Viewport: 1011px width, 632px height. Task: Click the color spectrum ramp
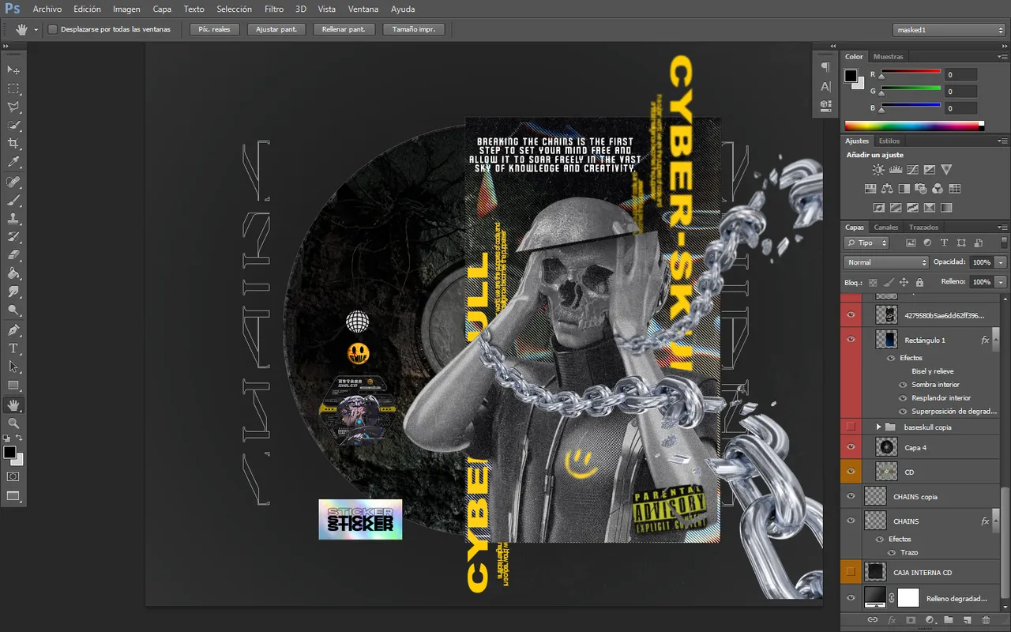tap(914, 126)
